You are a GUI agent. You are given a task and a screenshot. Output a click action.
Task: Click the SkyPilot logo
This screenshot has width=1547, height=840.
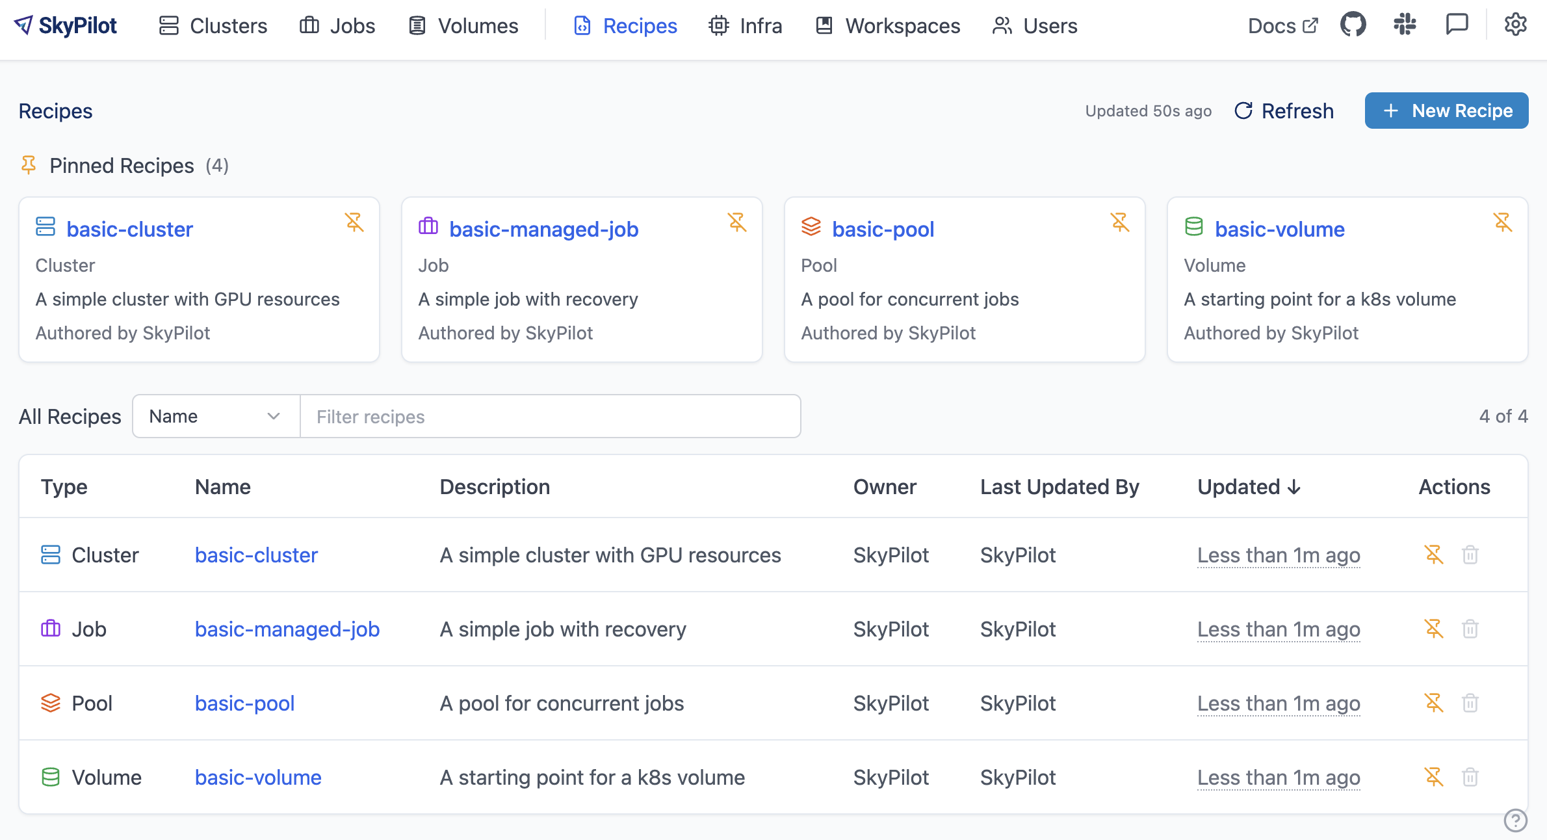click(65, 25)
